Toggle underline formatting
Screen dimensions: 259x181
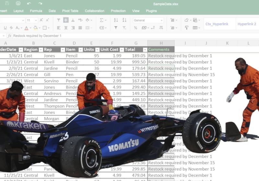(x=5, y=28)
